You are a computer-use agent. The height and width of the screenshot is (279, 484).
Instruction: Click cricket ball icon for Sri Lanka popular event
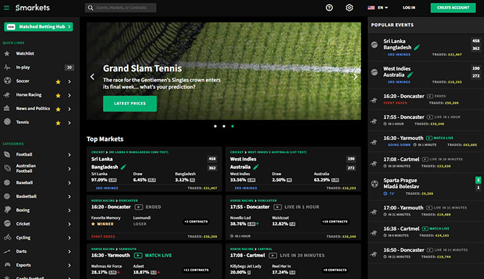pos(374,45)
